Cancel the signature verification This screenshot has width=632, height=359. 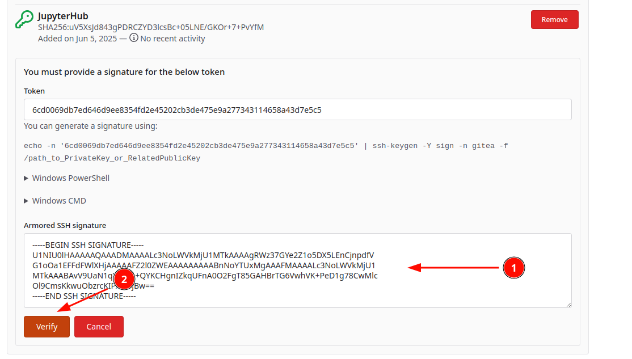(99, 327)
